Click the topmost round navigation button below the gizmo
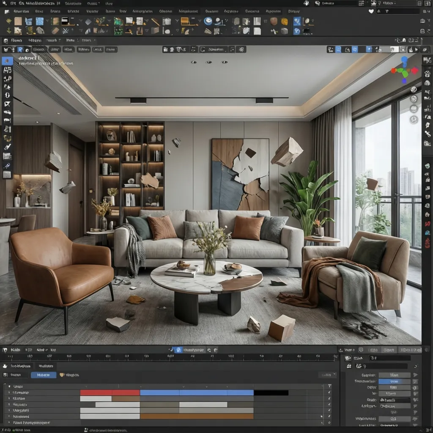The width and height of the screenshot is (433, 433). coord(414,90)
